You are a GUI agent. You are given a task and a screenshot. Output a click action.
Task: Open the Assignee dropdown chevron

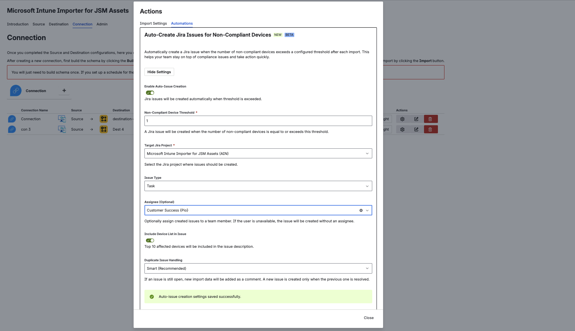(x=367, y=210)
